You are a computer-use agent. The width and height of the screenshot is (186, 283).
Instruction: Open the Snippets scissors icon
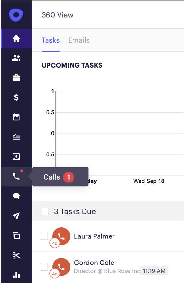coord(16,255)
